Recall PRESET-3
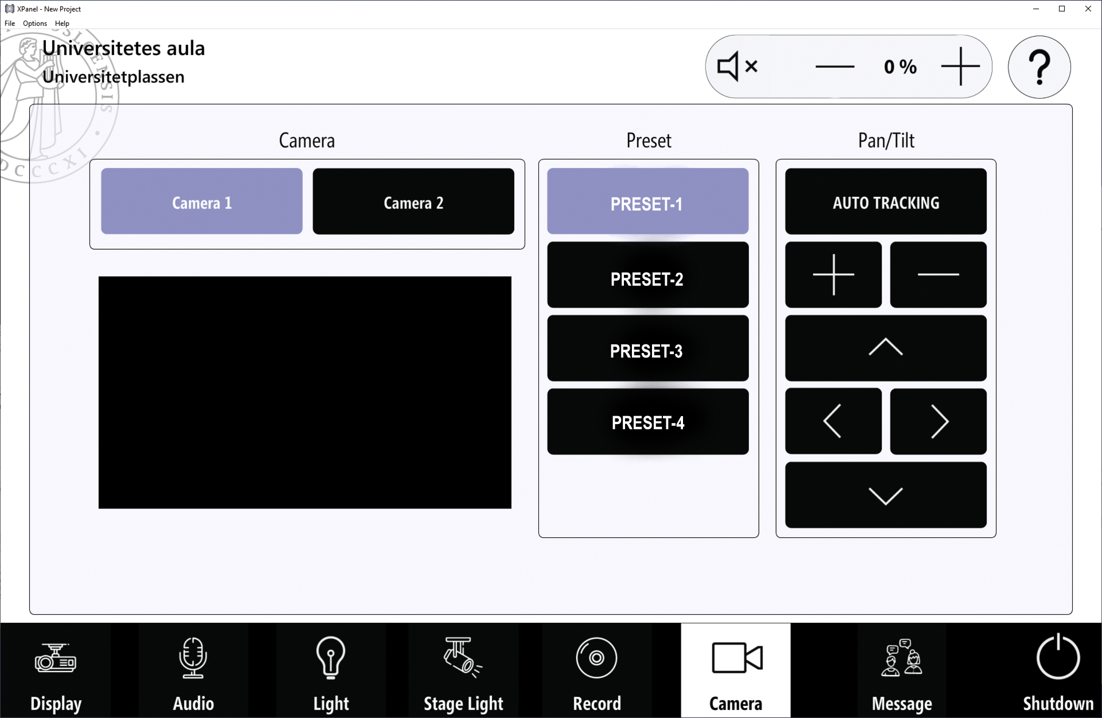Viewport: 1102px width, 718px height. (x=648, y=348)
